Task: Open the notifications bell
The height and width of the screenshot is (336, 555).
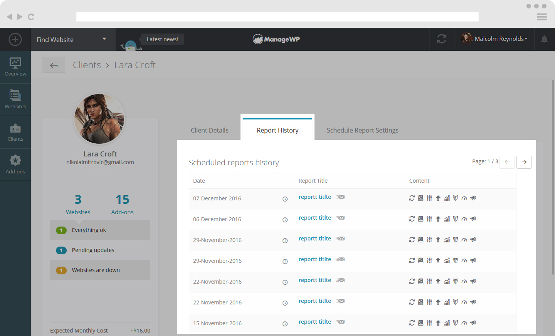Action: 544,39
